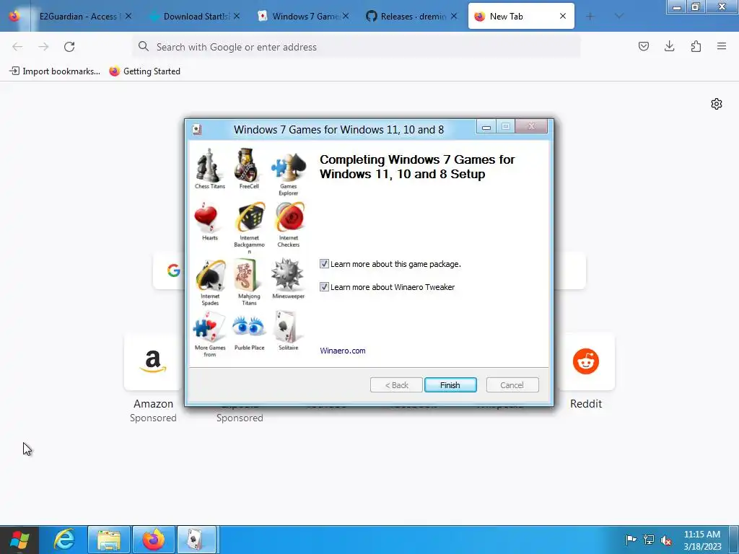
Task: Open the Winaero.com link
Action: point(343,351)
